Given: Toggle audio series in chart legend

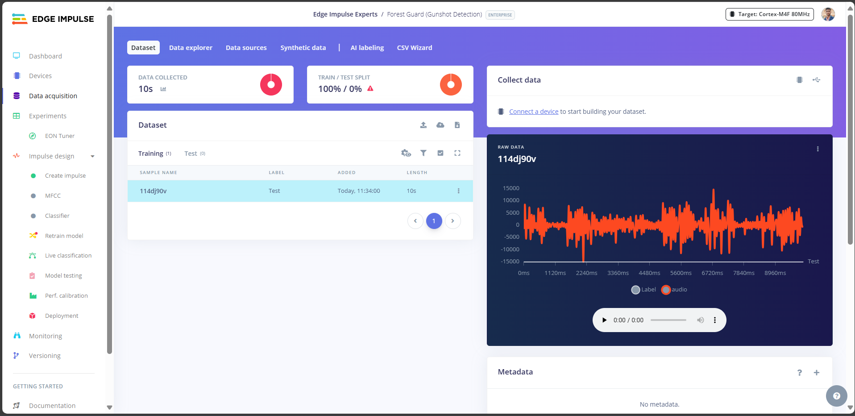Looking at the screenshot, I should point(674,290).
